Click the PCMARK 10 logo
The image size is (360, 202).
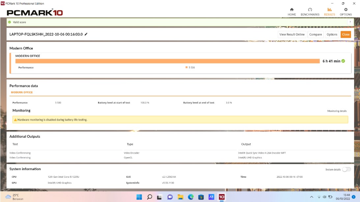(35, 12)
